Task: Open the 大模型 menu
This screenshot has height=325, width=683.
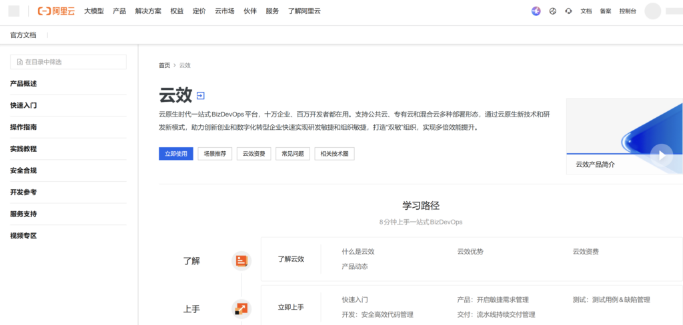Action: point(94,11)
